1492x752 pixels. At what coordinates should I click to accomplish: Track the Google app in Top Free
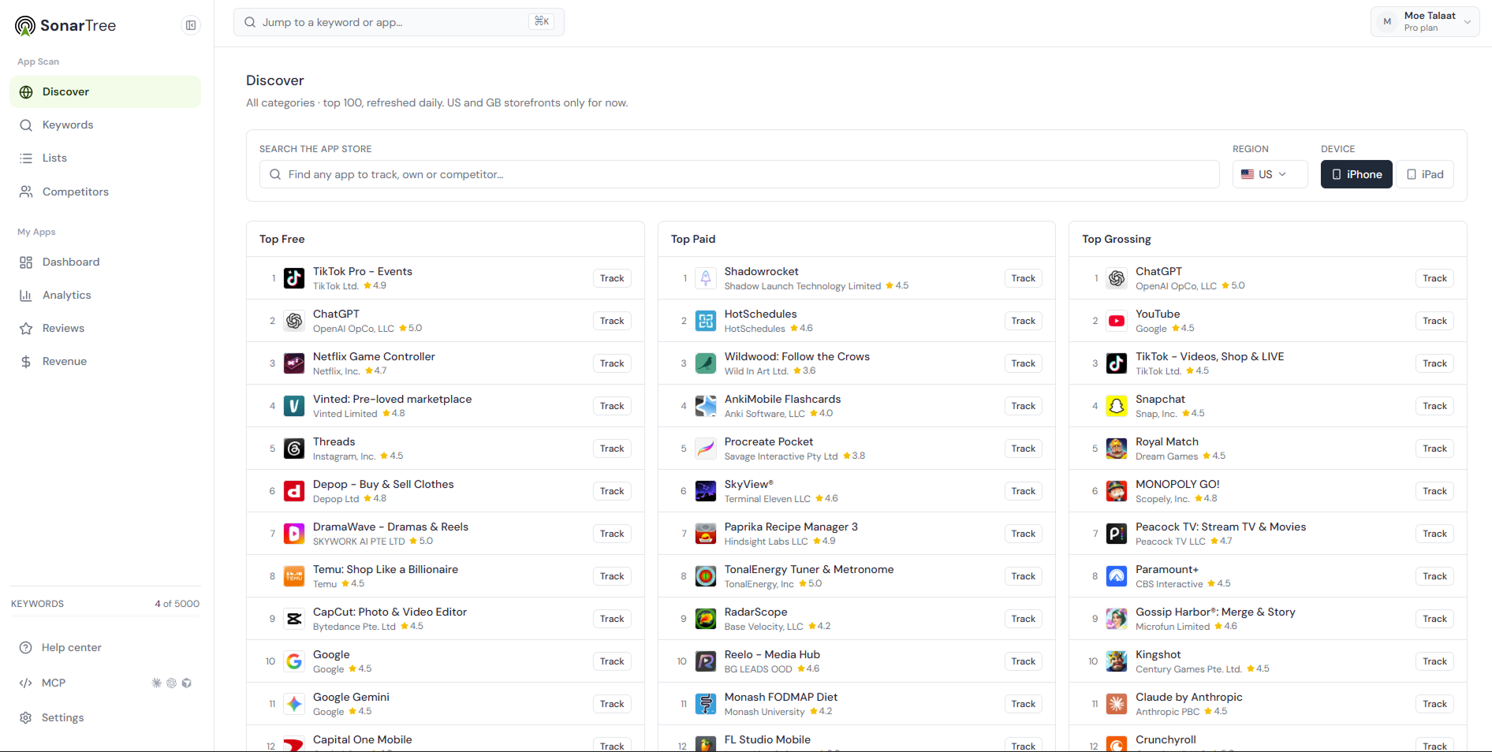pyautogui.click(x=612, y=661)
